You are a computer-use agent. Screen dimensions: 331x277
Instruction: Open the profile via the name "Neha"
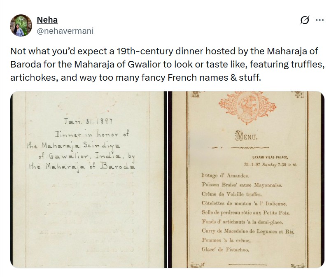47,20
